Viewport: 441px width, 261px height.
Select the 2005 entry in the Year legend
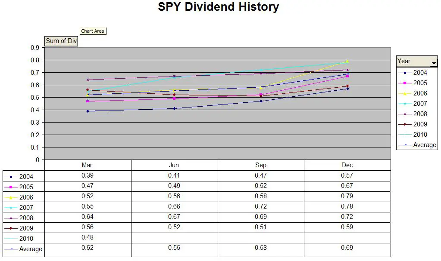point(413,83)
